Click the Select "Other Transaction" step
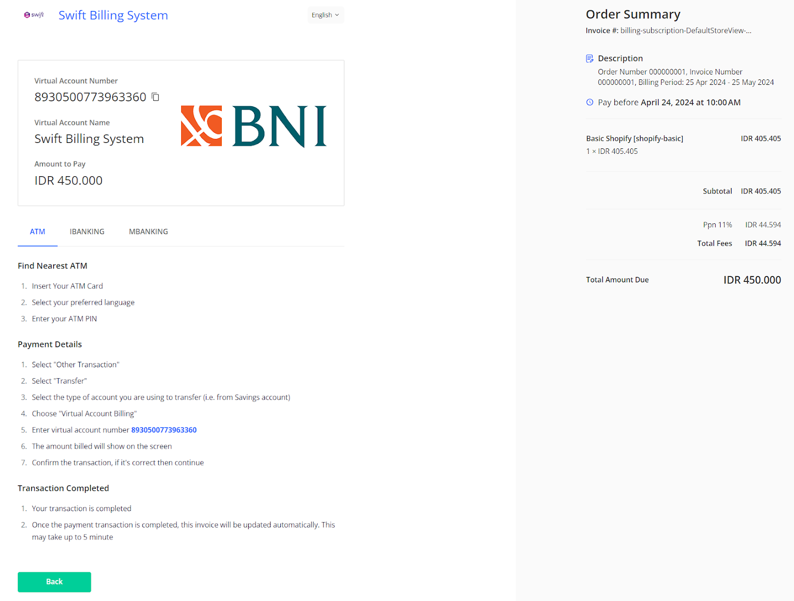The width and height of the screenshot is (794, 601). 75,364
